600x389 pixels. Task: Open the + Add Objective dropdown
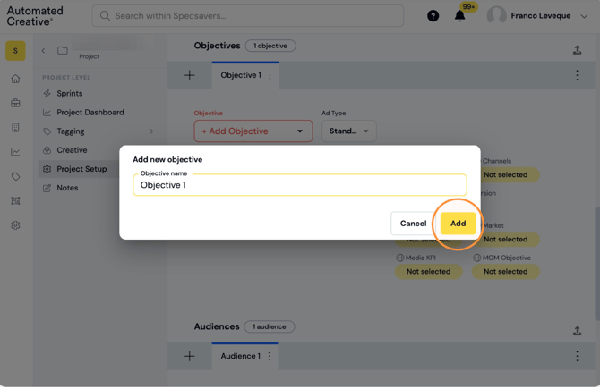[253, 131]
